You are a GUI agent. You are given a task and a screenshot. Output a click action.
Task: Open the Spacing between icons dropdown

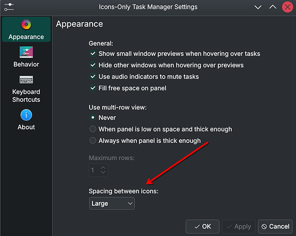111,203
